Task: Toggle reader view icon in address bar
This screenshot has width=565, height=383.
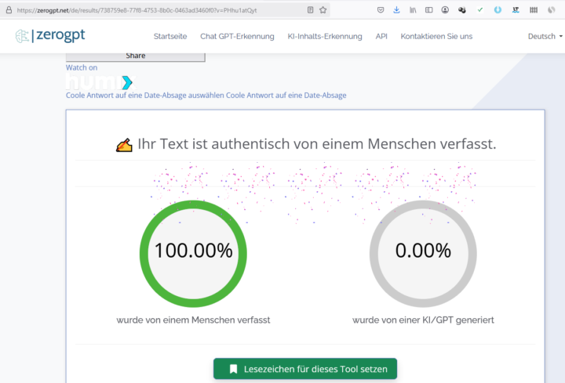Action: point(310,10)
